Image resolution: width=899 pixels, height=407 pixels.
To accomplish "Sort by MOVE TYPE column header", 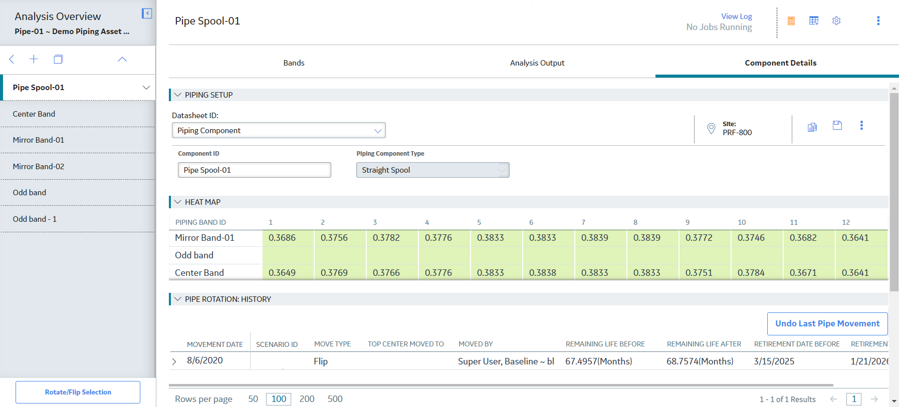I will [332, 344].
